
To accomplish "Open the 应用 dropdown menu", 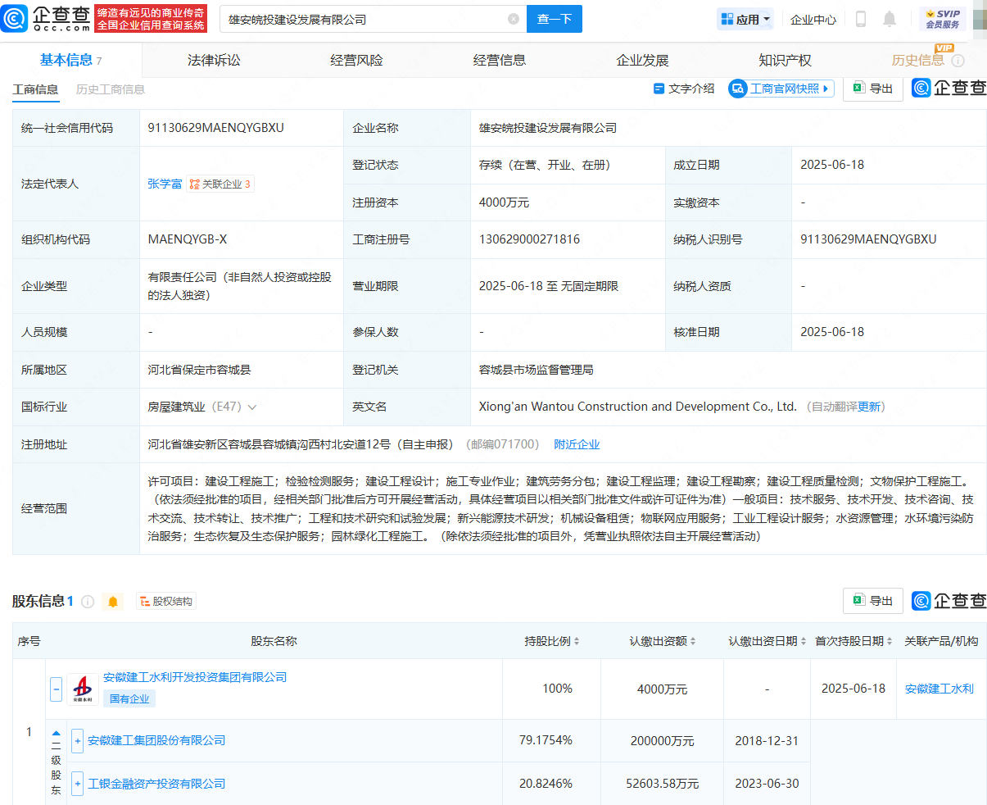I will pyautogui.click(x=745, y=19).
